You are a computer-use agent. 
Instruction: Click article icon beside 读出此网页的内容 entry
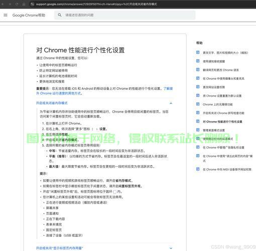pos(198,156)
